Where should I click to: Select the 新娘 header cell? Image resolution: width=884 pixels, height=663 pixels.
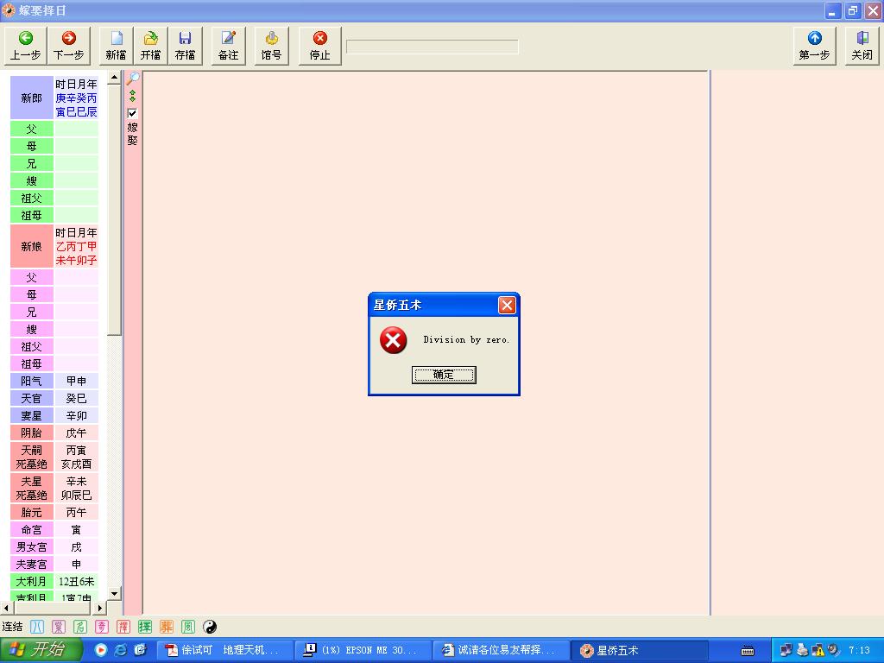click(32, 246)
